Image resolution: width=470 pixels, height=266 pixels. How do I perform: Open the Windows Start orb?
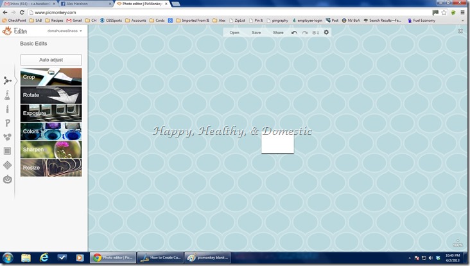click(8, 258)
